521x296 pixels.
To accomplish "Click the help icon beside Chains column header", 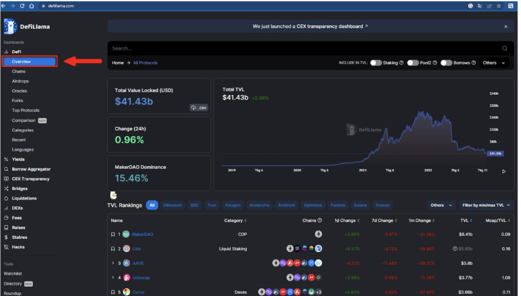I will [320, 220].
